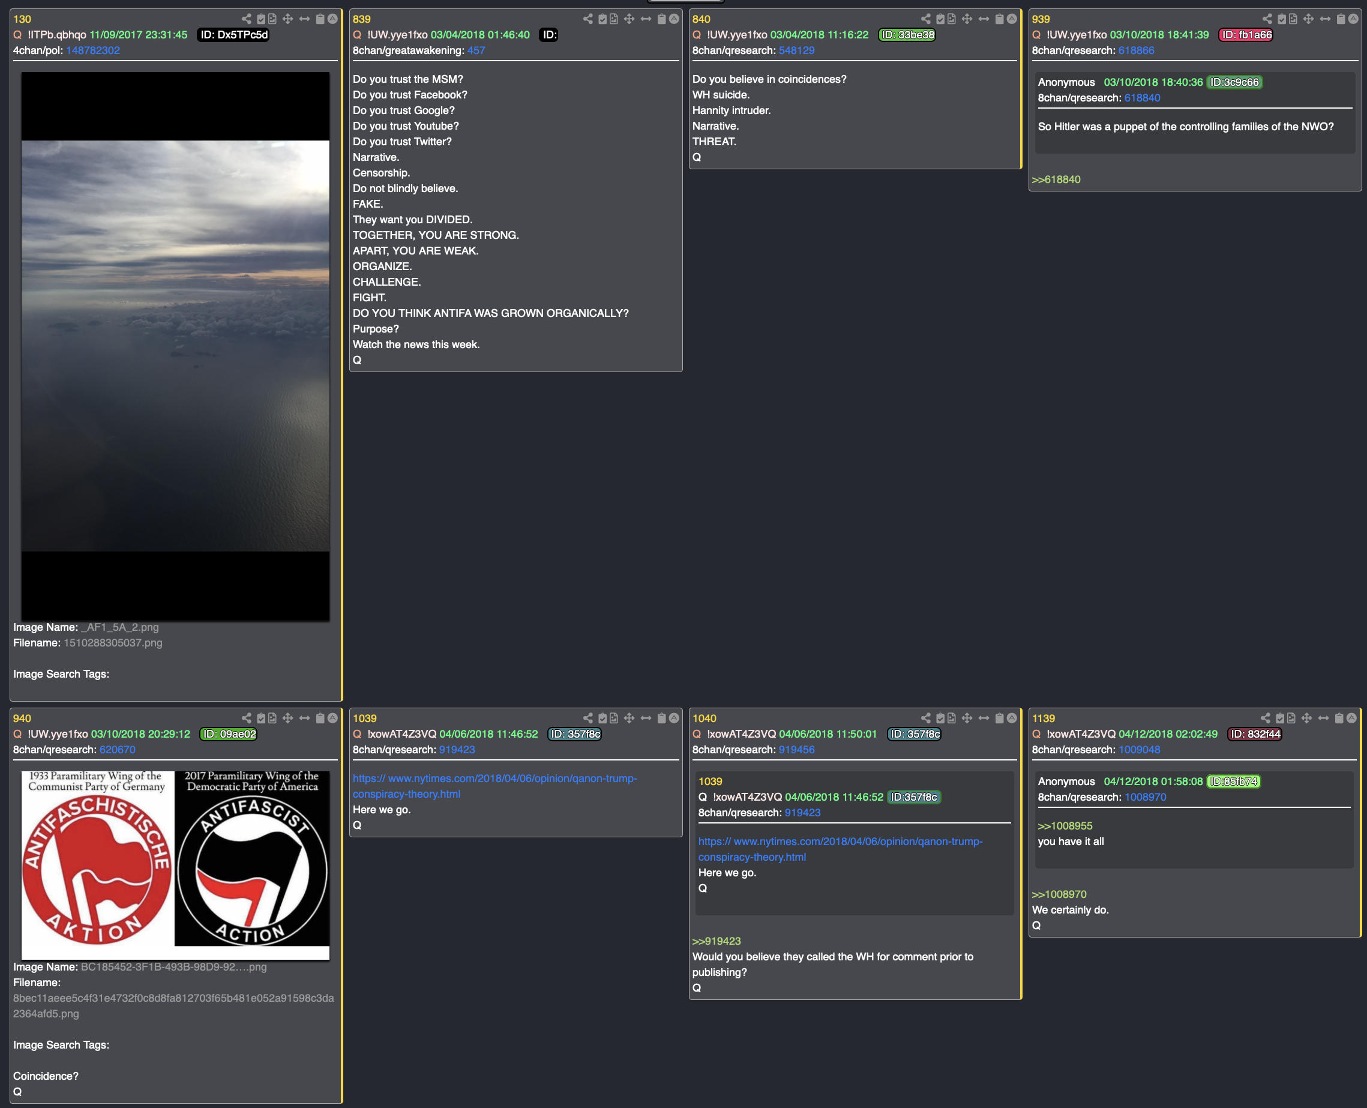Image resolution: width=1367 pixels, height=1108 pixels.
Task: Open nytimes link in post 1039
Action: coord(494,786)
